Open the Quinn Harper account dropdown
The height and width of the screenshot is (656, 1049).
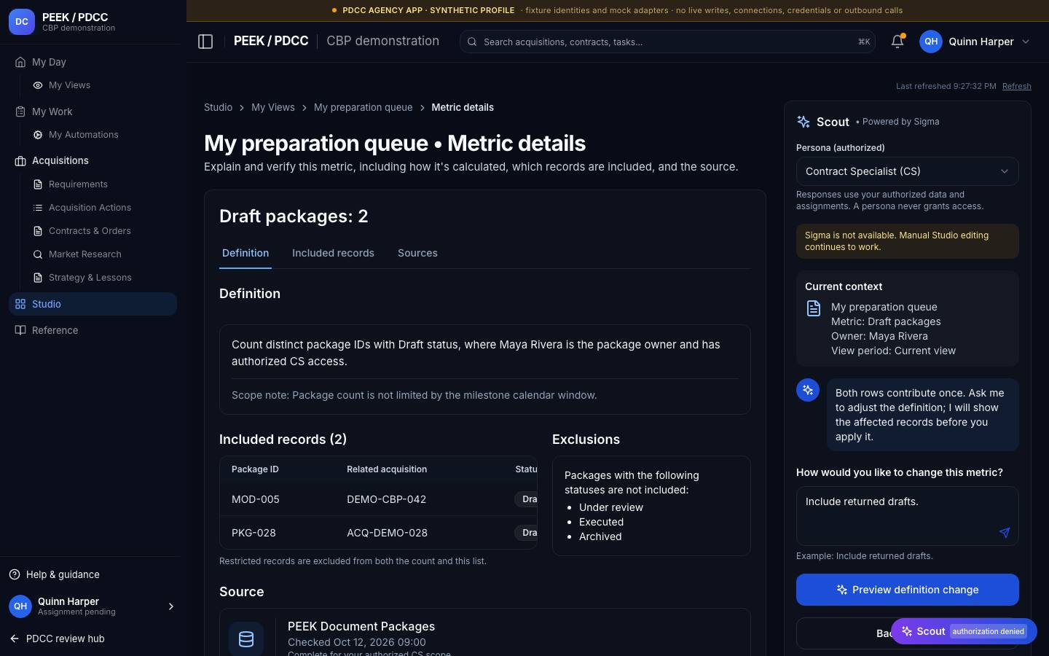[975, 42]
